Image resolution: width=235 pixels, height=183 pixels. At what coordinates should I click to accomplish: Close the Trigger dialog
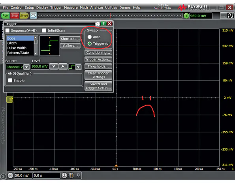109,24
